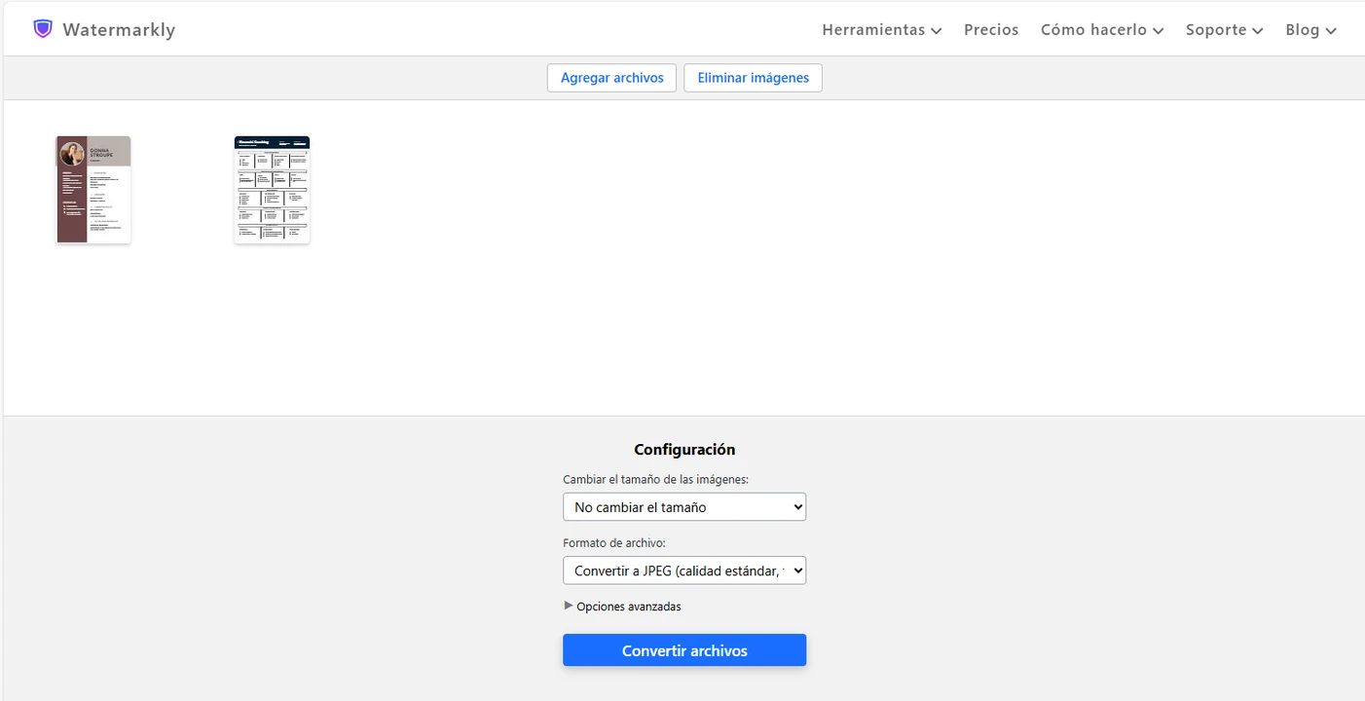Click the chevron arrow beside Herramientas
Viewport: 1365px width, 701px height.
tap(937, 31)
